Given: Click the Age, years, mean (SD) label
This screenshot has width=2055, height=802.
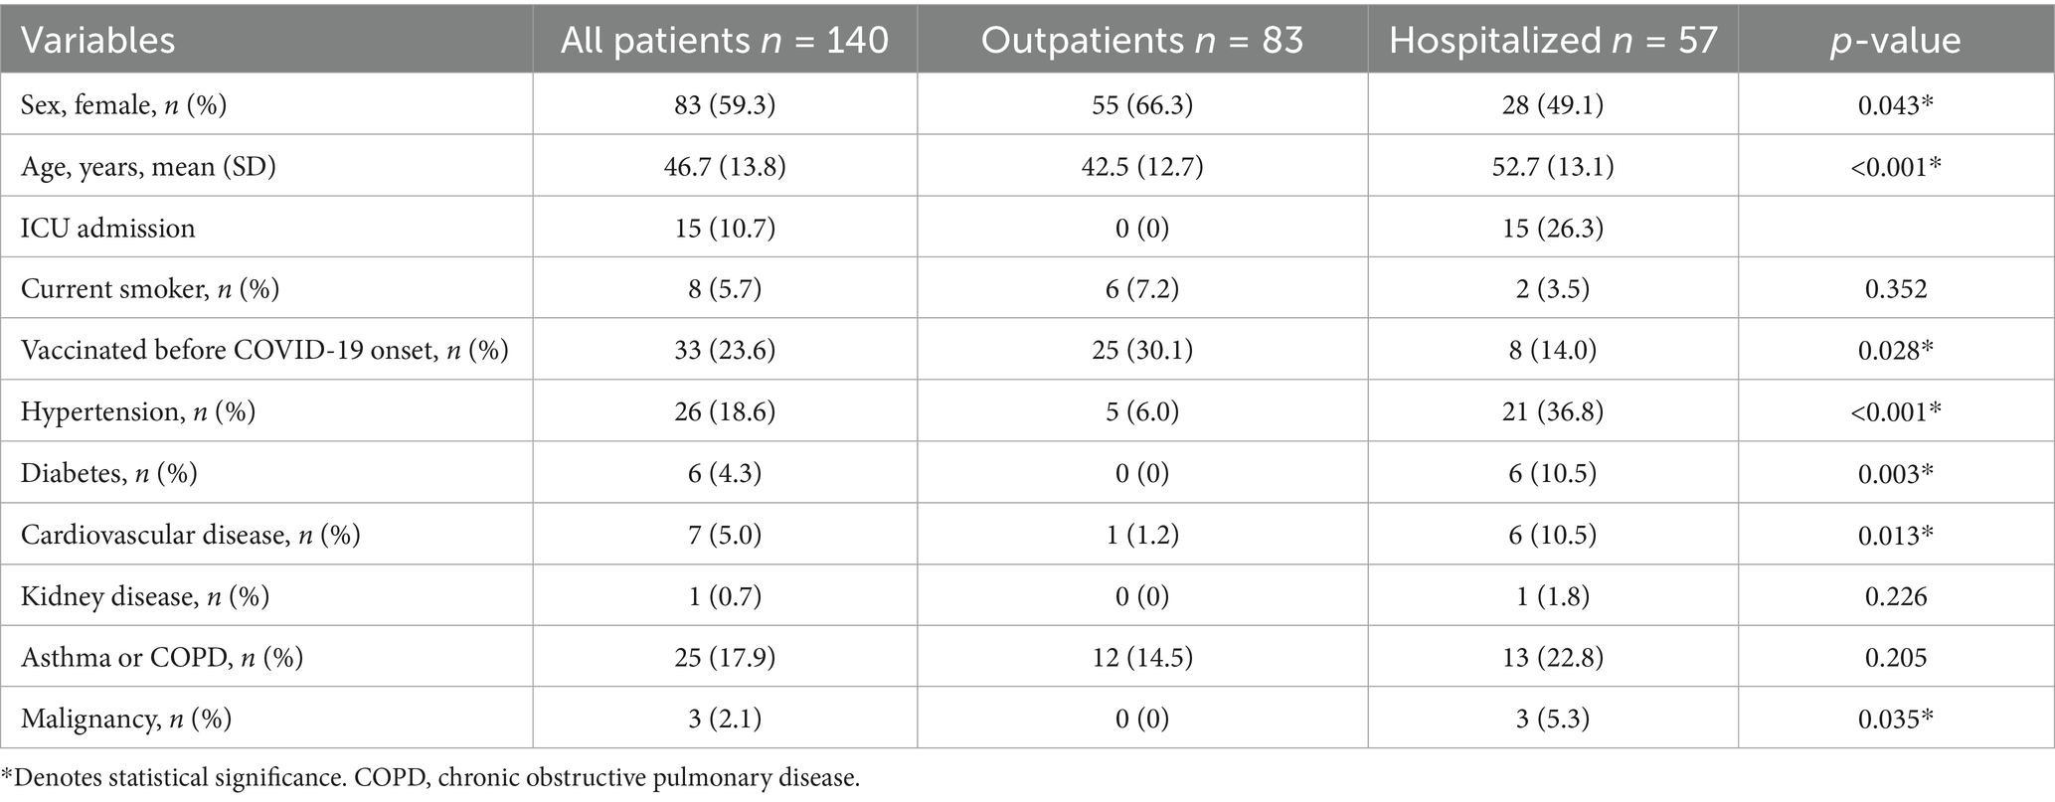Looking at the screenshot, I should click(148, 166).
